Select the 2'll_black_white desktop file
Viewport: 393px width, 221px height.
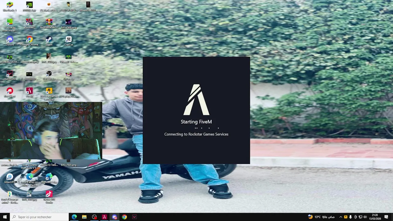click(x=49, y=6)
